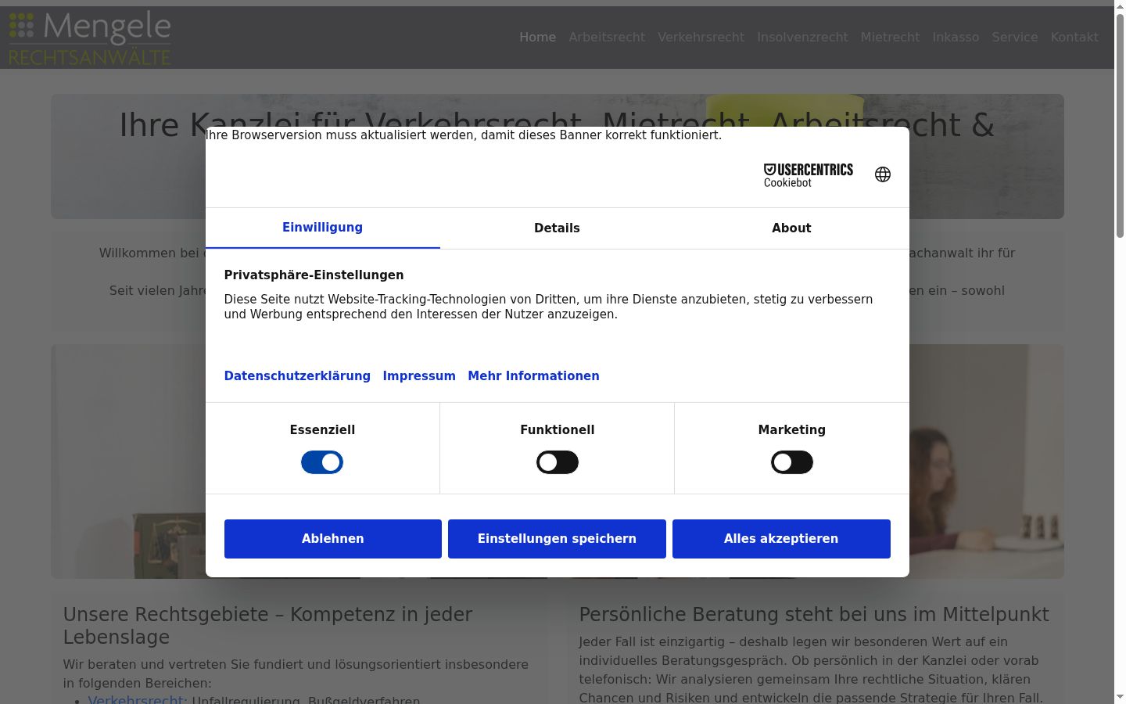Image resolution: width=1126 pixels, height=704 pixels.
Task: Click the Ablehnen button
Action: (333, 539)
